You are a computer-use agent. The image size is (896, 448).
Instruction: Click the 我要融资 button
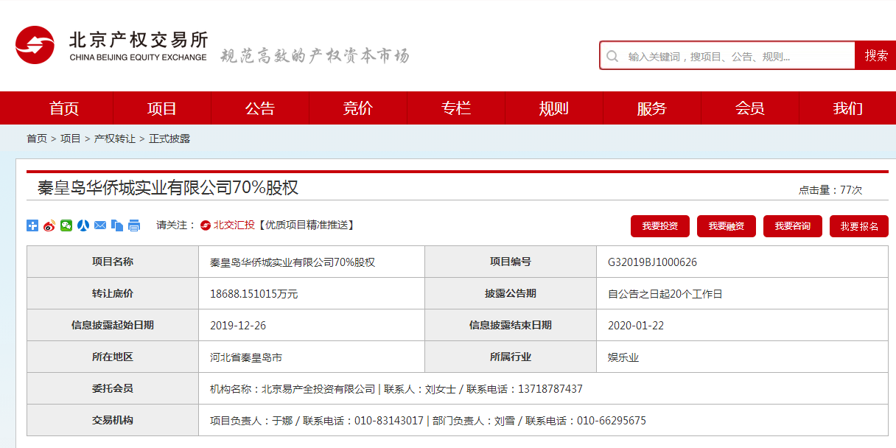pos(727,226)
